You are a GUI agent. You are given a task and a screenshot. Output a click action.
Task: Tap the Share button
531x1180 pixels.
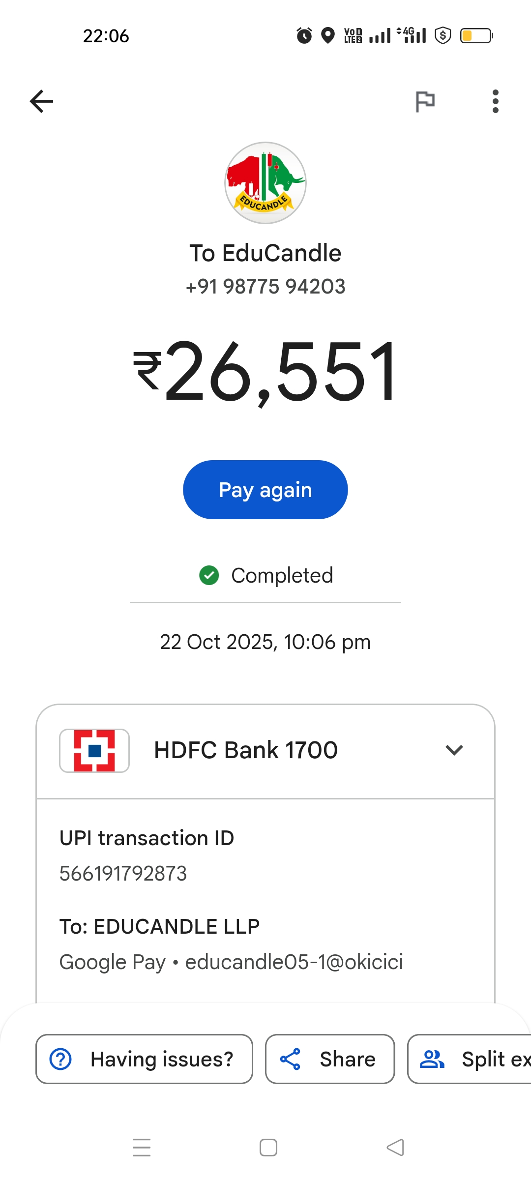(330, 1059)
